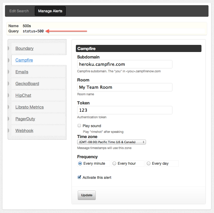Choose Every day frequency option
214x213 pixels.
click(149, 163)
